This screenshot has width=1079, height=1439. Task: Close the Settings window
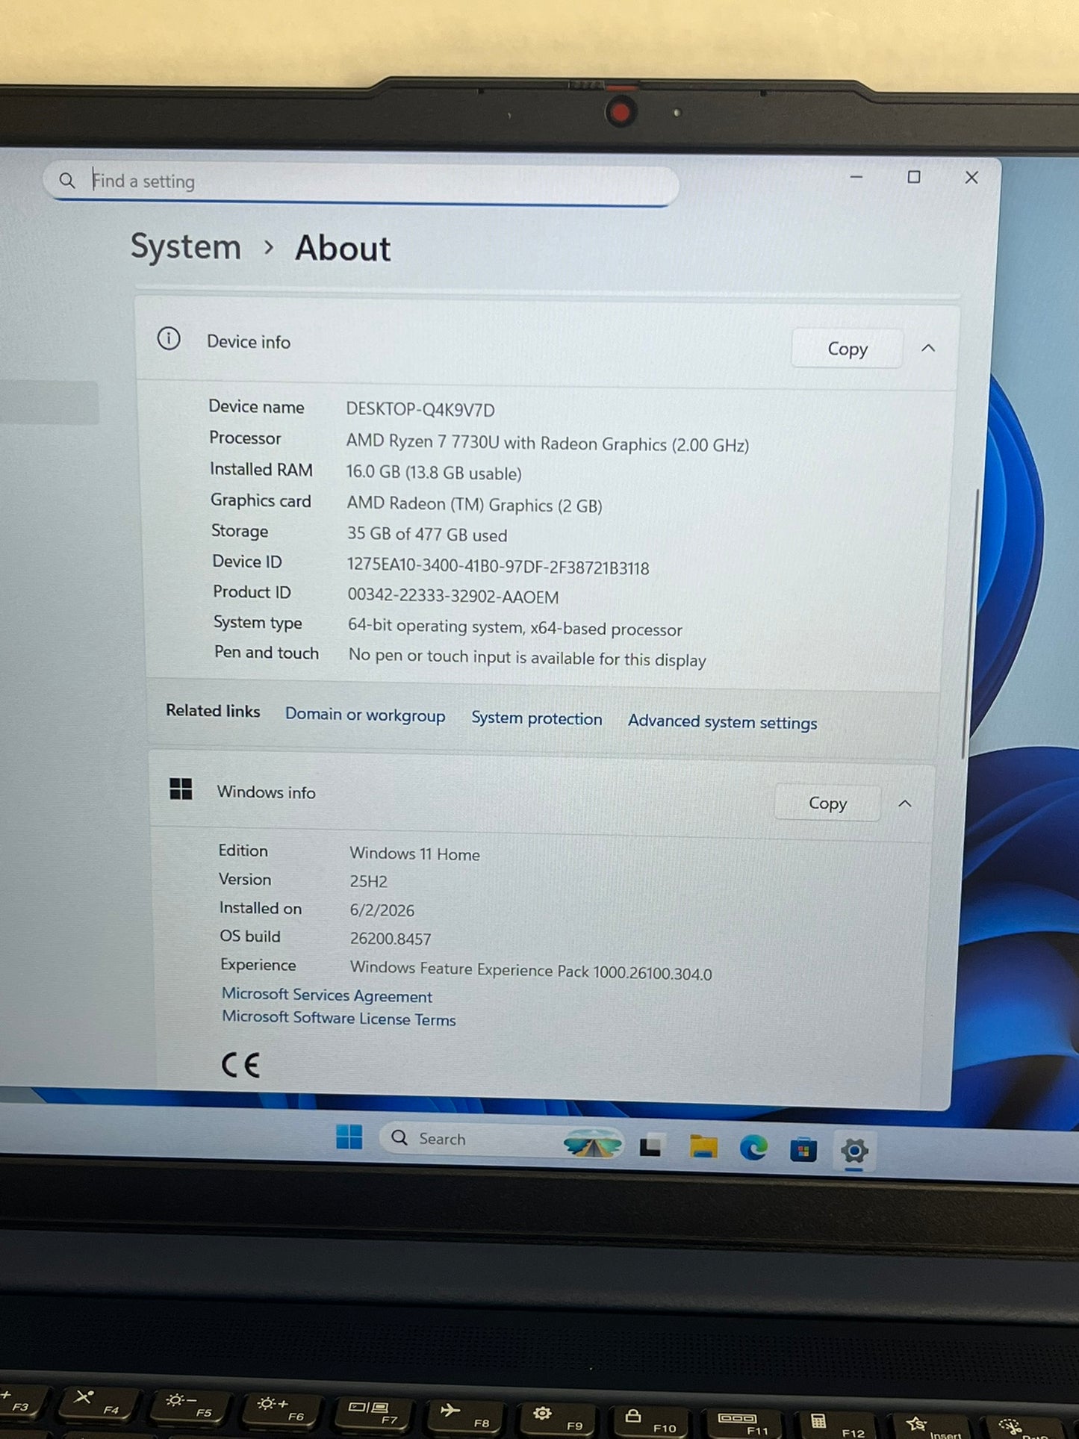pos(971,178)
